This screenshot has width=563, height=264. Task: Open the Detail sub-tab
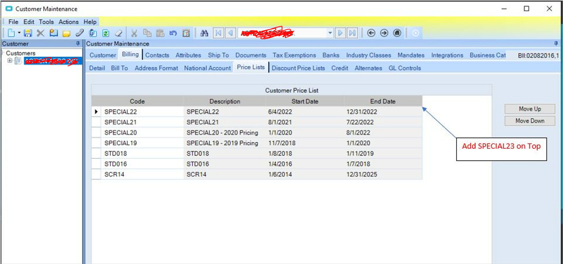pos(97,68)
